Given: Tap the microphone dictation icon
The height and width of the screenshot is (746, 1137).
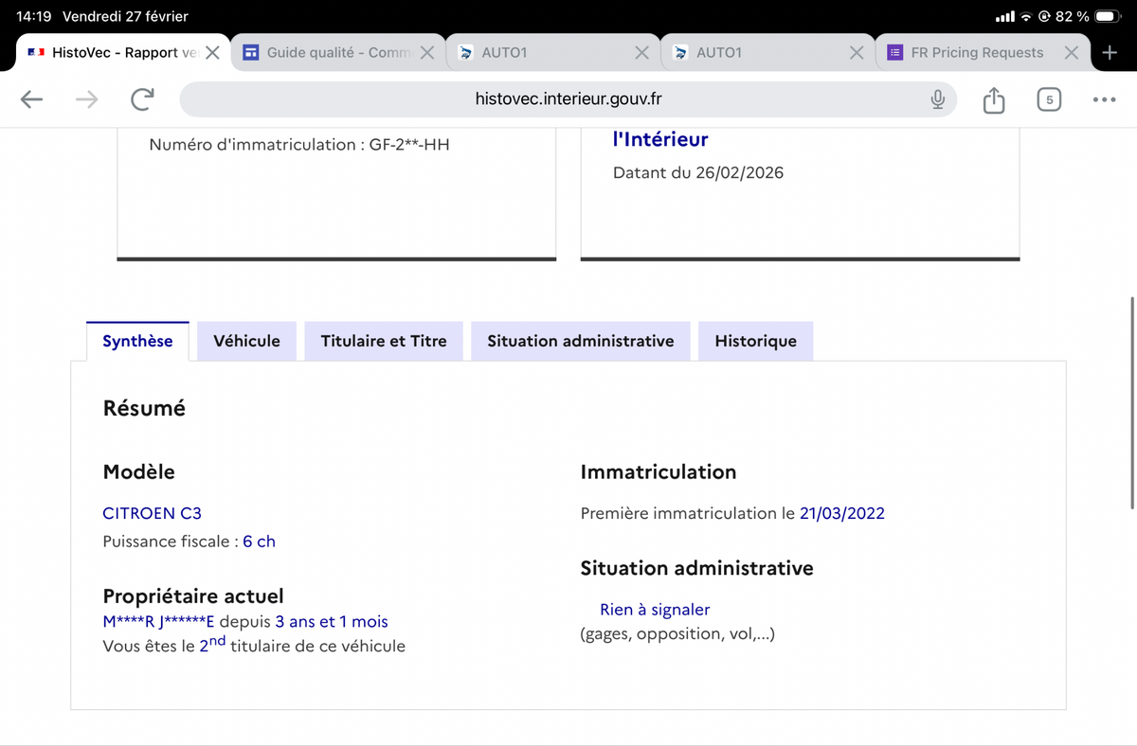Looking at the screenshot, I should pos(937,99).
